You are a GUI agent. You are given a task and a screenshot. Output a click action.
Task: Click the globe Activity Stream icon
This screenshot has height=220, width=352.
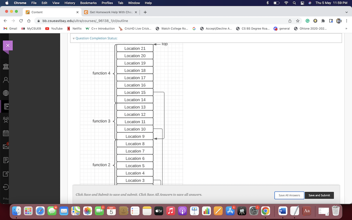pos(5,93)
